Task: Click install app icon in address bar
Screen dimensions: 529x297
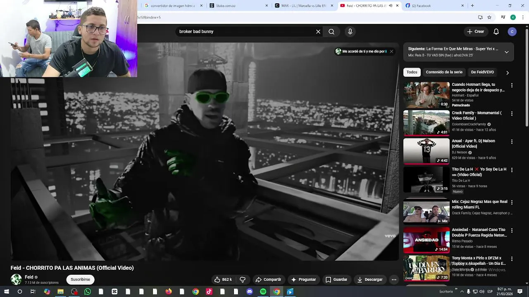Action: 480,17
